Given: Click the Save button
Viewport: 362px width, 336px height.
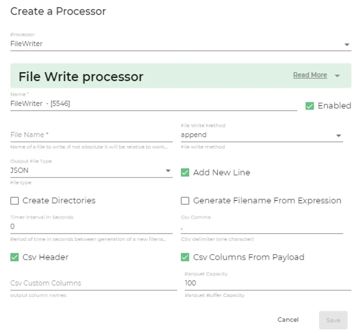Looking at the screenshot, I should pyautogui.click(x=333, y=320).
